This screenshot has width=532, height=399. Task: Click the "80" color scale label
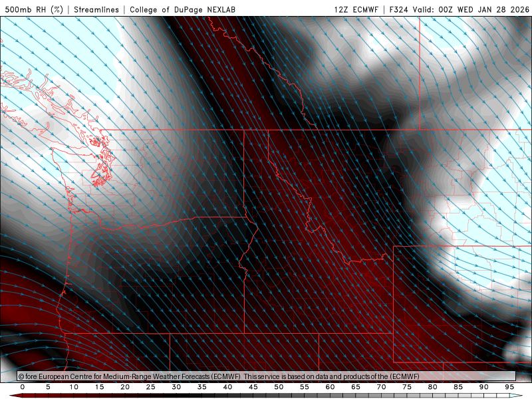tap(432, 387)
